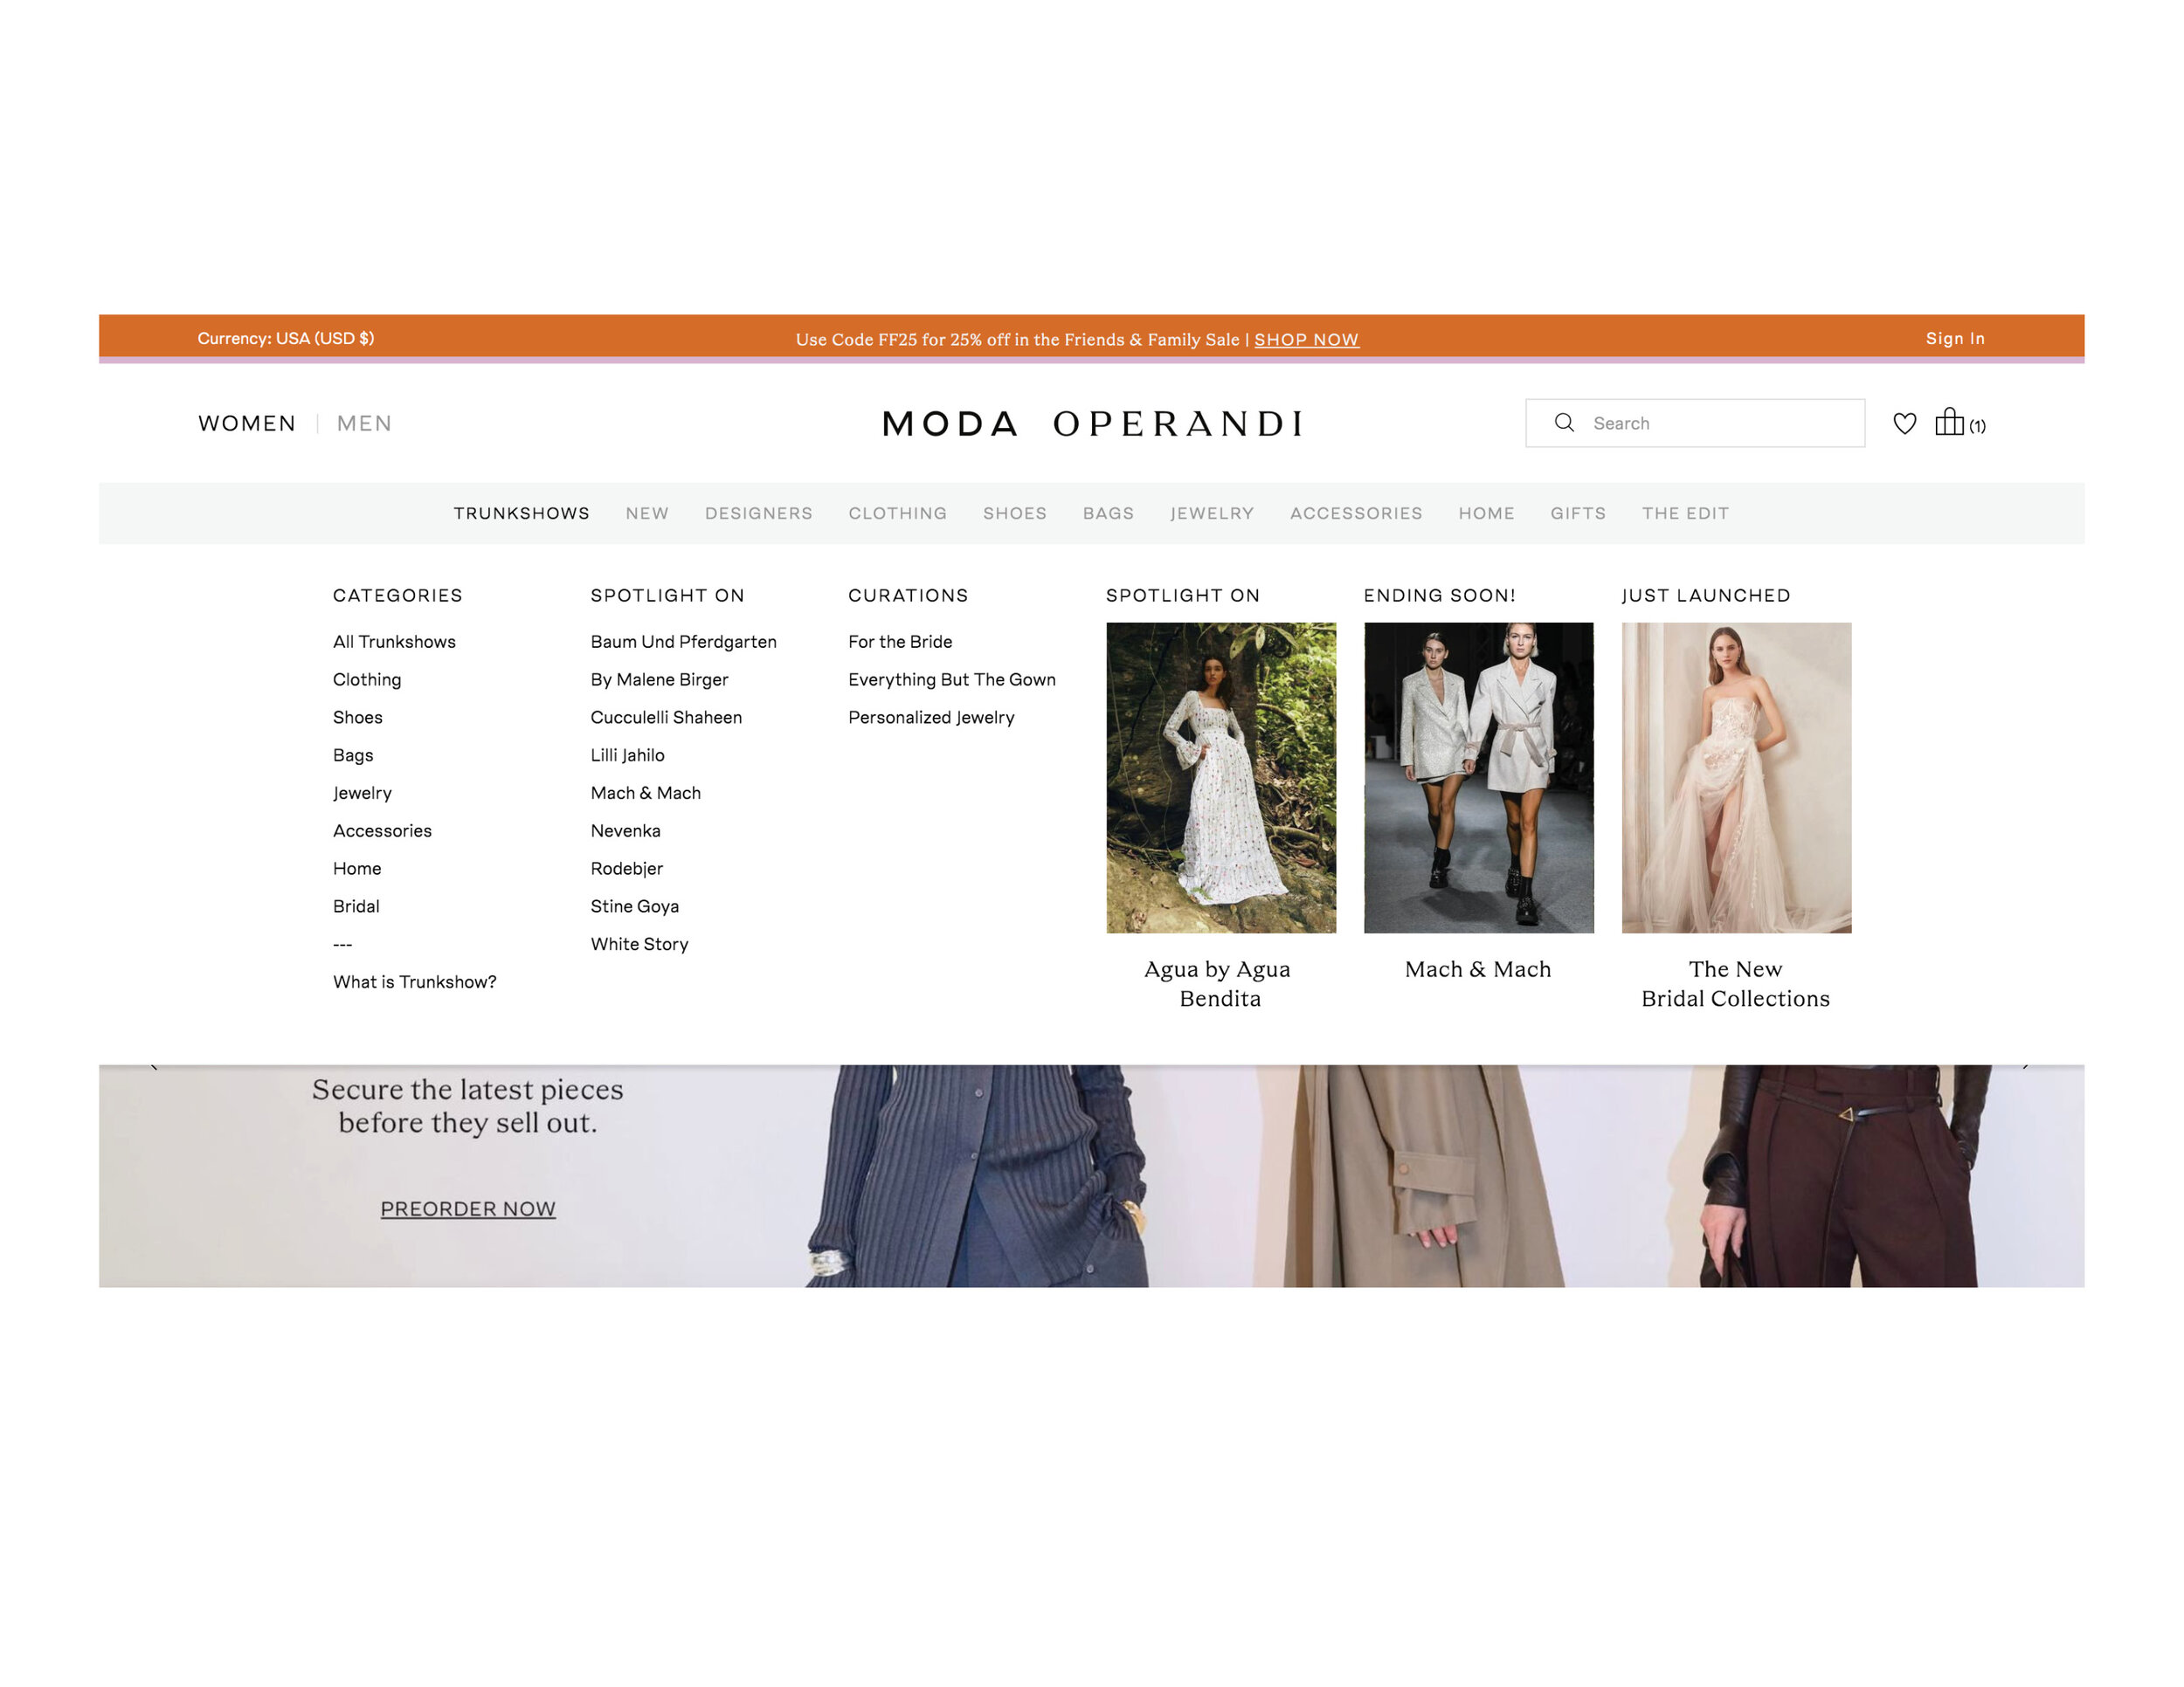Open Rodebjer designer

(x=626, y=869)
